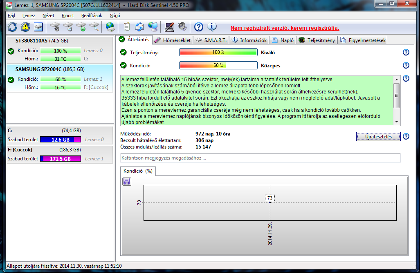Screen dimensions: 420x273
Task: Click the remaining lifetime value '306 nap'
Action: (204, 140)
